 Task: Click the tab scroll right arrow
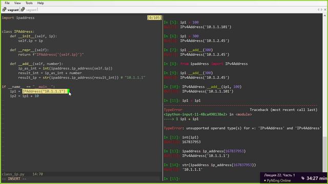322,10
